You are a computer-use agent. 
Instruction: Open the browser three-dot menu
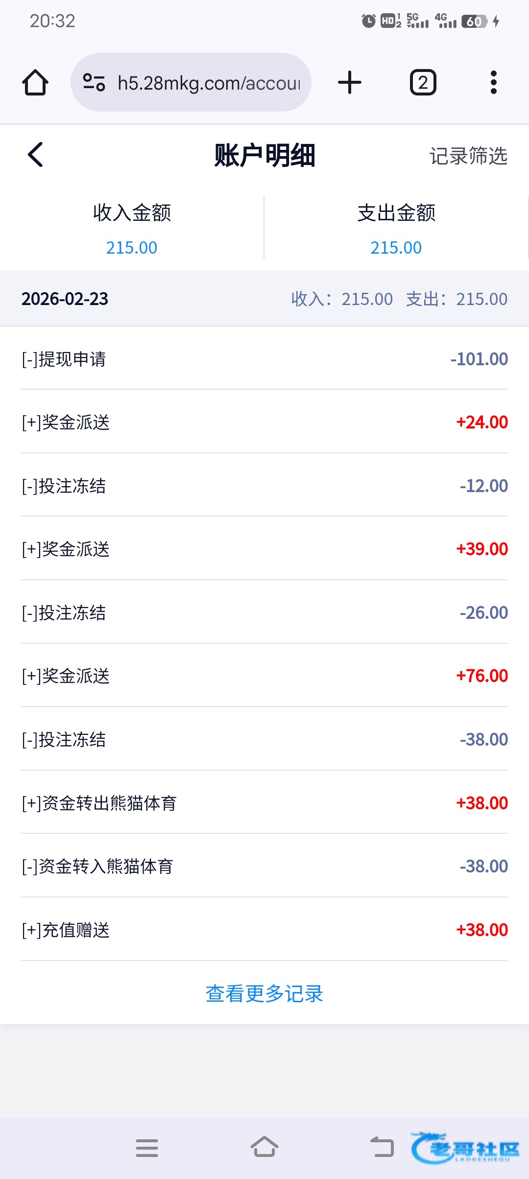(x=494, y=82)
